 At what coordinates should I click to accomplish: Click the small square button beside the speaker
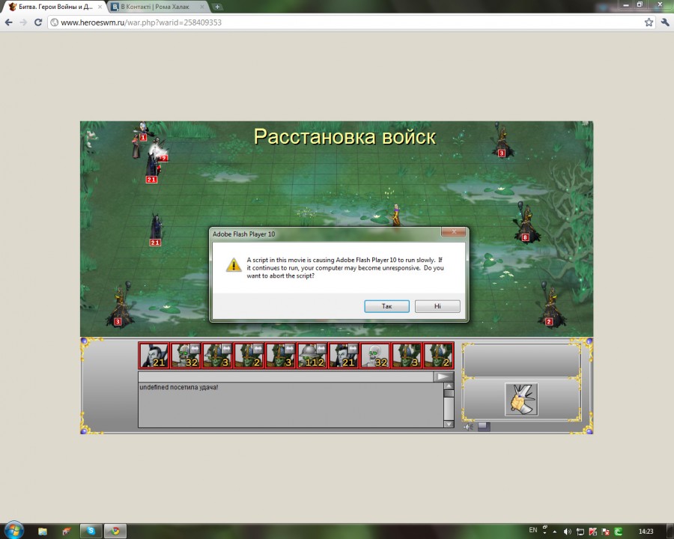[484, 427]
